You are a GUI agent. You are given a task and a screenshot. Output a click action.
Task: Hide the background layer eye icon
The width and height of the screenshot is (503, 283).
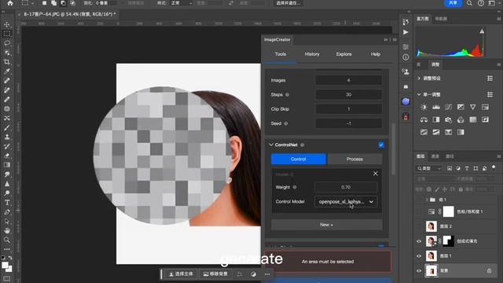419,270
